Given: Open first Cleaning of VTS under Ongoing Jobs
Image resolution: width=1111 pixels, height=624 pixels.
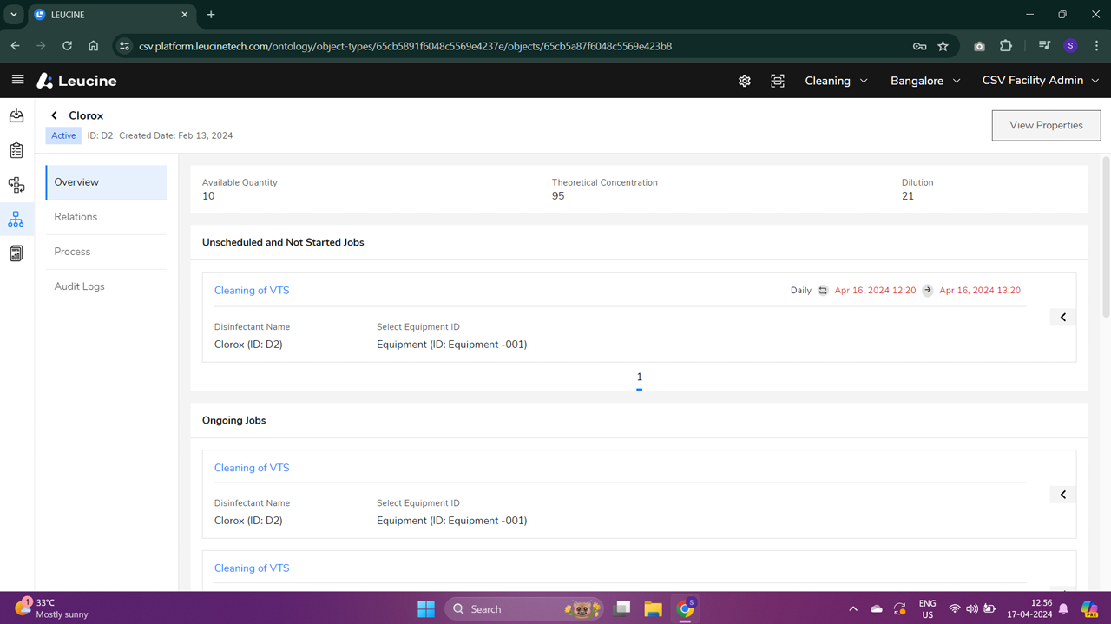Looking at the screenshot, I should click(252, 468).
